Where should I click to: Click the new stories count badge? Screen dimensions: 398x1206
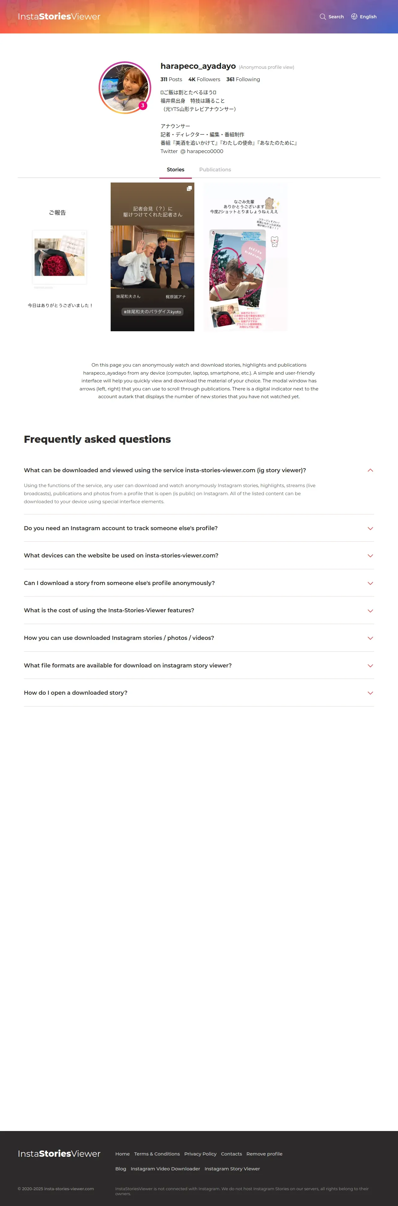[143, 105]
